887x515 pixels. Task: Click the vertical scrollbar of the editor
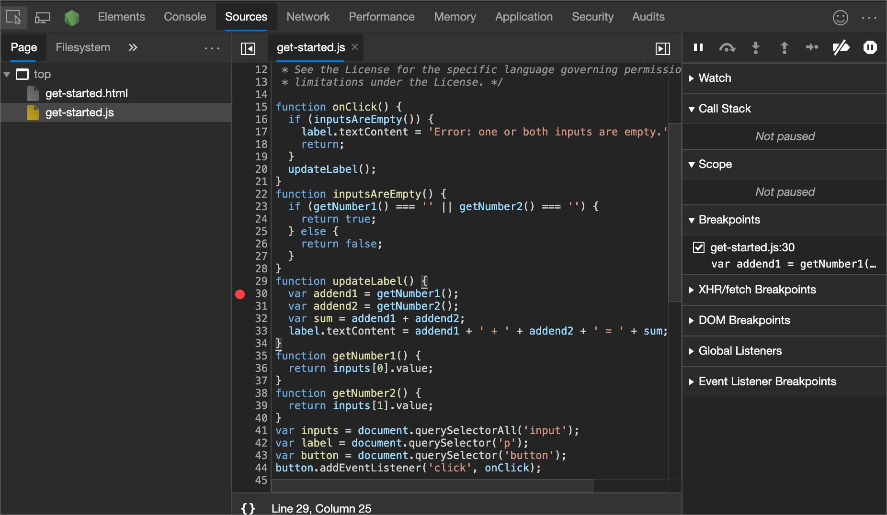point(674,213)
